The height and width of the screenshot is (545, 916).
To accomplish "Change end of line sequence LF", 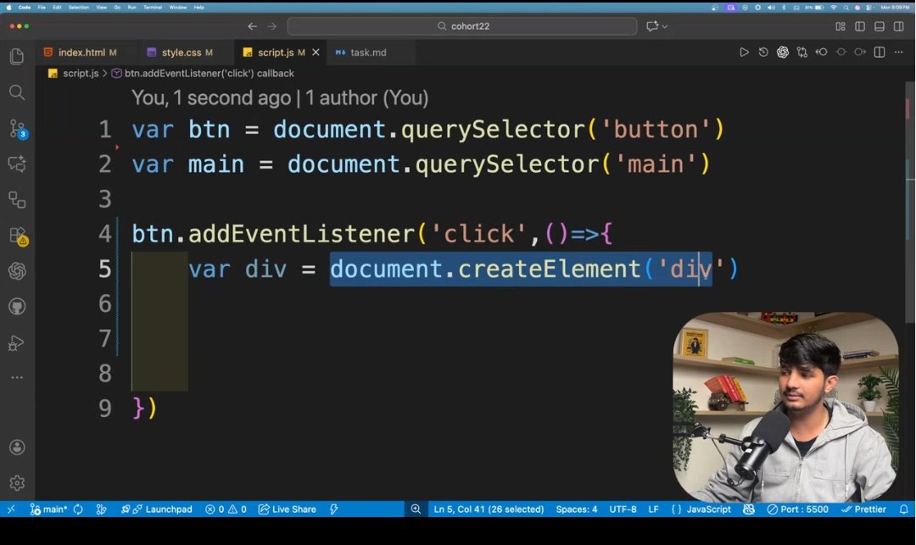I will [653, 509].
